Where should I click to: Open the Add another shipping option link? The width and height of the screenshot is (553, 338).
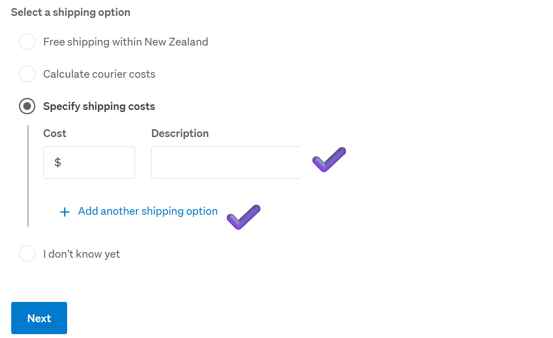pyautogui.click(x=148, y=211)
